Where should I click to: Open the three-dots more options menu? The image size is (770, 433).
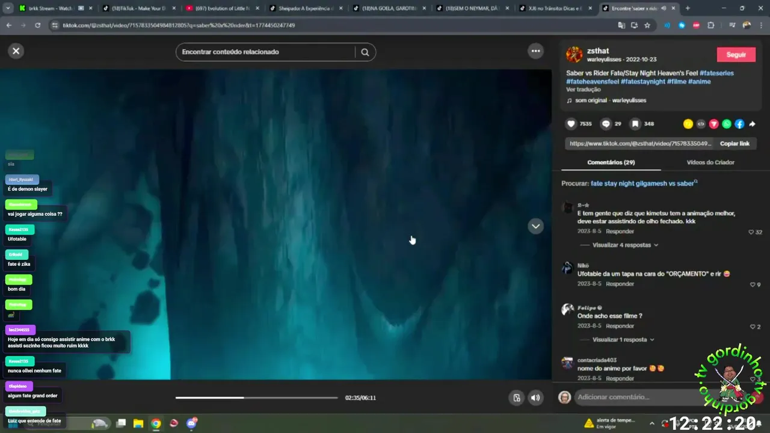(535, 51)
